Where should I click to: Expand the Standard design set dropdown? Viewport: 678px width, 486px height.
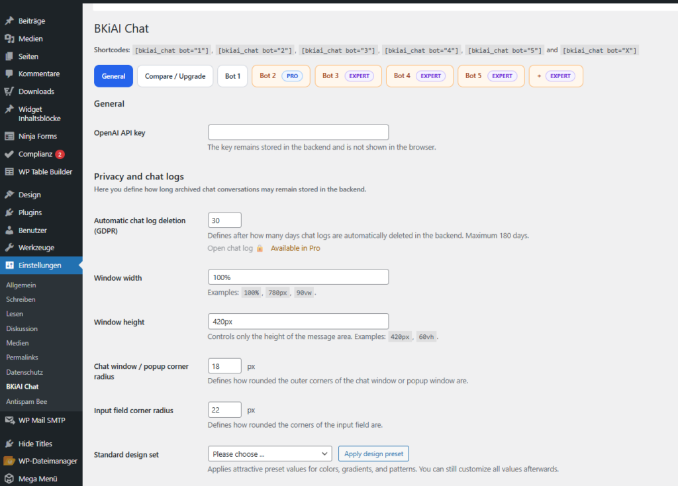[269, 454]
